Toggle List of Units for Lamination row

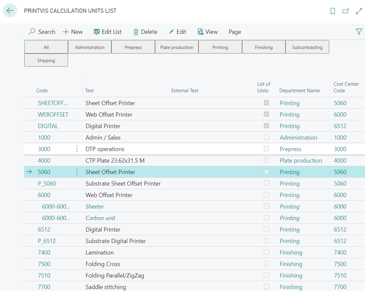tap(266, 252)
